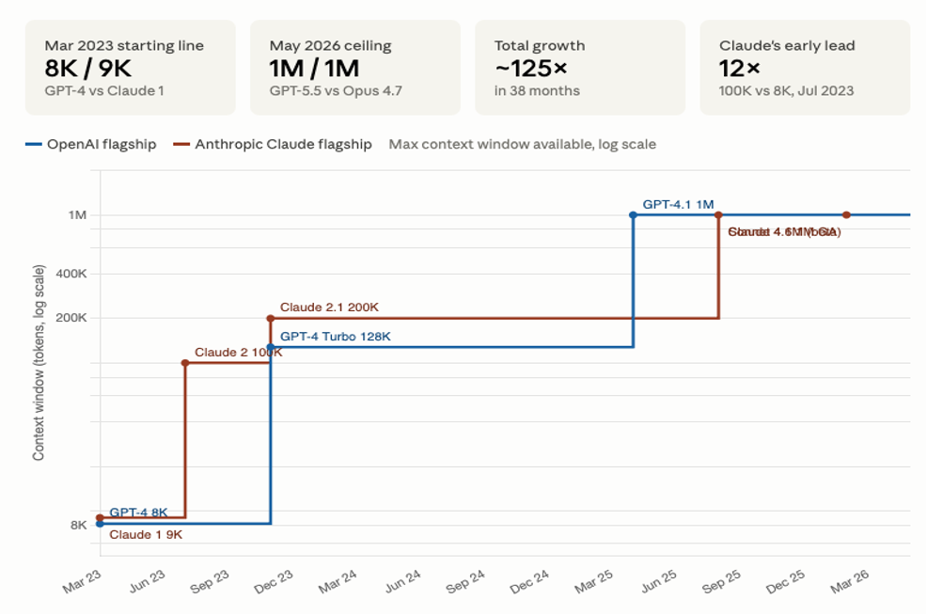
Task: Click the 'Mar 23' x-axis label
Action: pos(82,581)
